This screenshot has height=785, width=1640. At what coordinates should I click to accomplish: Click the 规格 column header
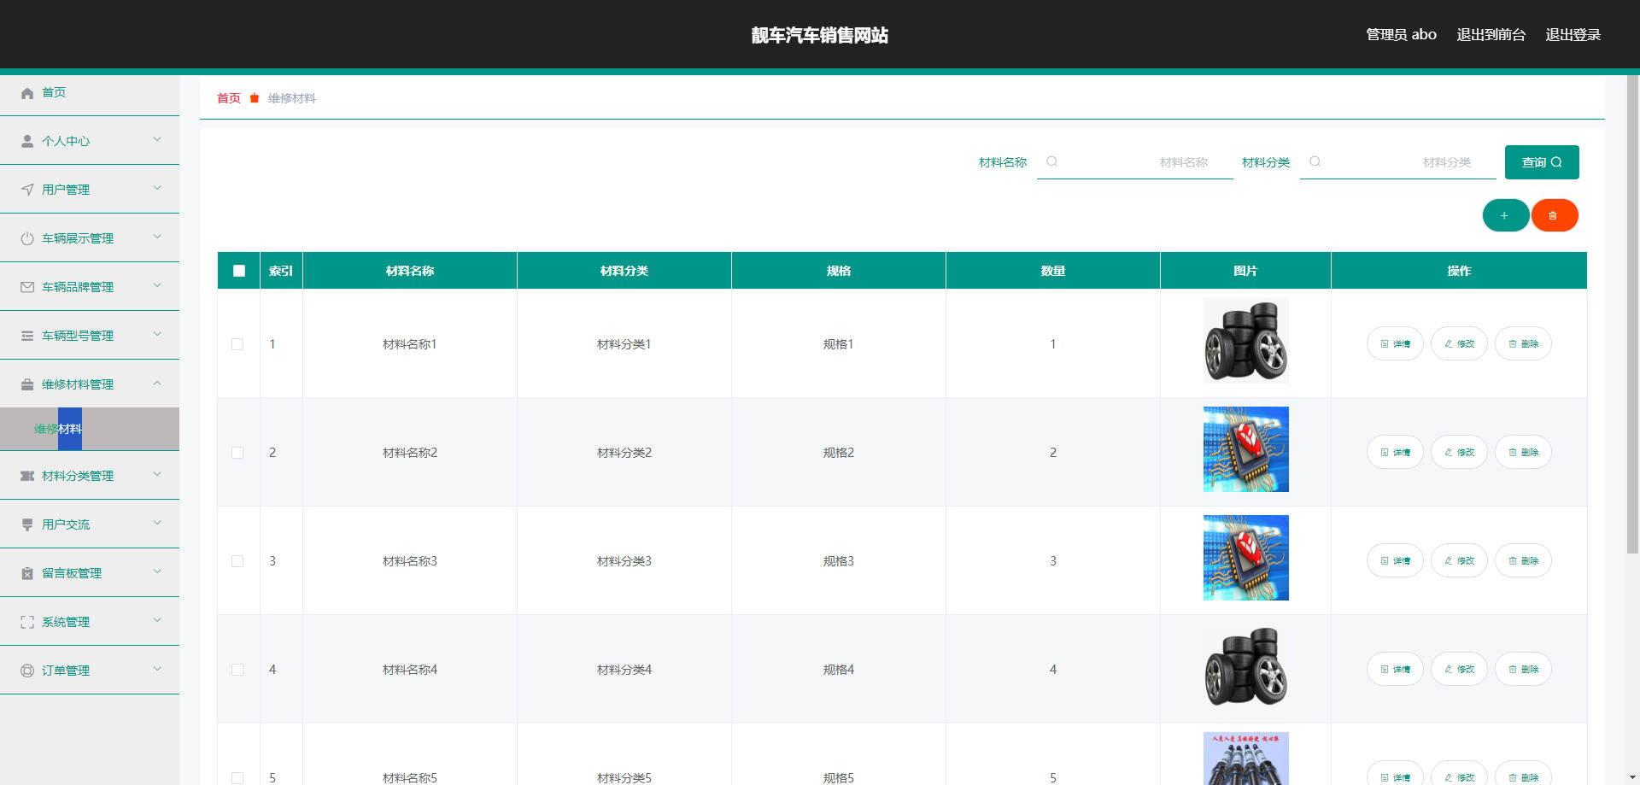(x=839, y=271)
